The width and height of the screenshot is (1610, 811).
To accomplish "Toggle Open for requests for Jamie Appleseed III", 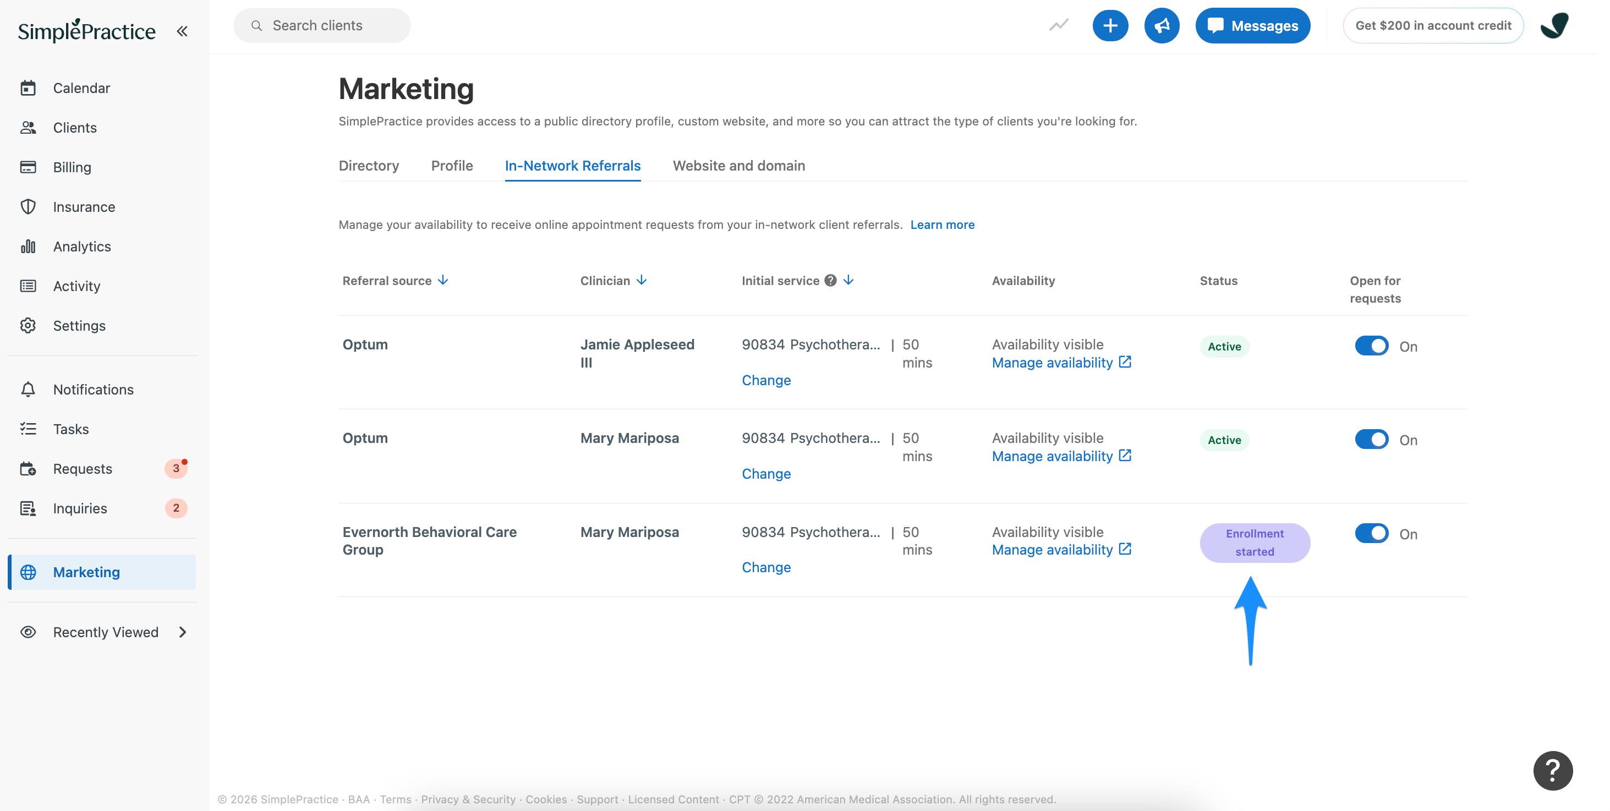I will (1371, 346).
